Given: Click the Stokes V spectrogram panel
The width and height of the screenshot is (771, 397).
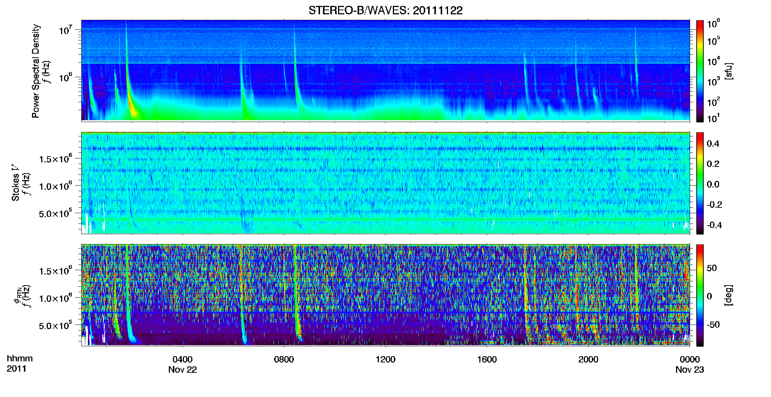Looking at the screenshot, I should click(385, 183).
